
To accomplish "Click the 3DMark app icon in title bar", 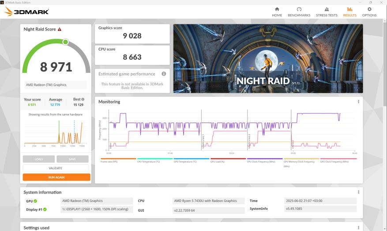I will point(2,2).
